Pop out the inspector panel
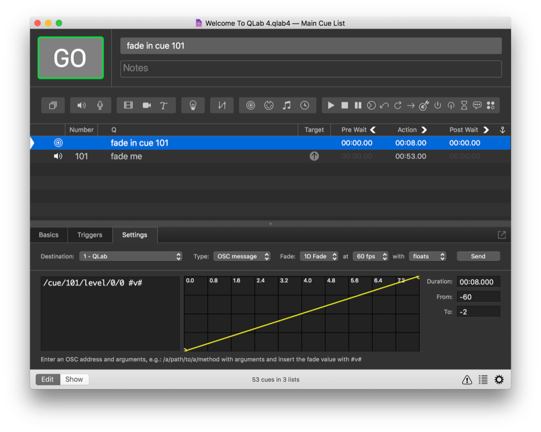Image resolution: width=541 pixels, height=432 pixels. pos(502,235)
